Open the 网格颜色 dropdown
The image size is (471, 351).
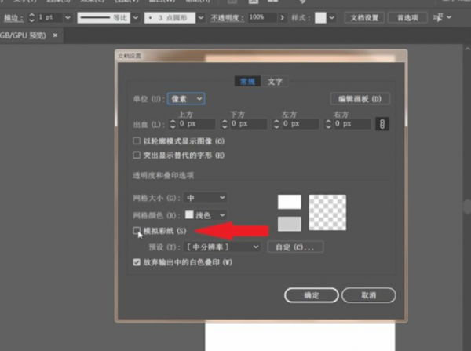(206, 215)
